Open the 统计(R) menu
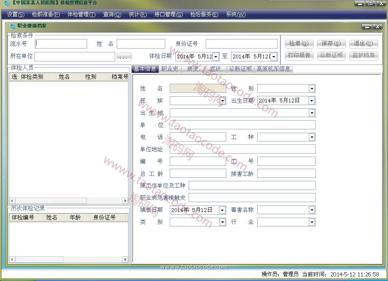Viewport: 388px width, 281px height. click(137, 14)
